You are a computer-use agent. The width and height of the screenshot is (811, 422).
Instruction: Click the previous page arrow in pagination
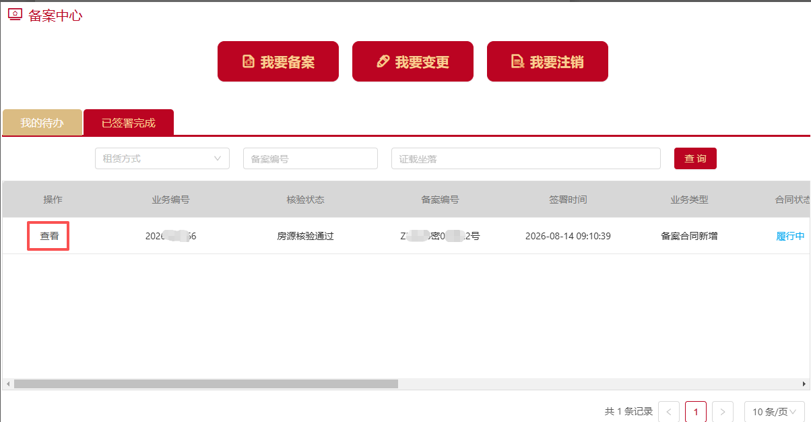click(x=669, y=411)
